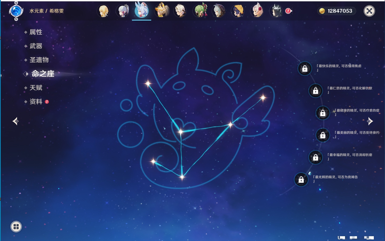385x241 pixels.
Task: Click the Hydro element emblem icon
Action: (16, 11)
